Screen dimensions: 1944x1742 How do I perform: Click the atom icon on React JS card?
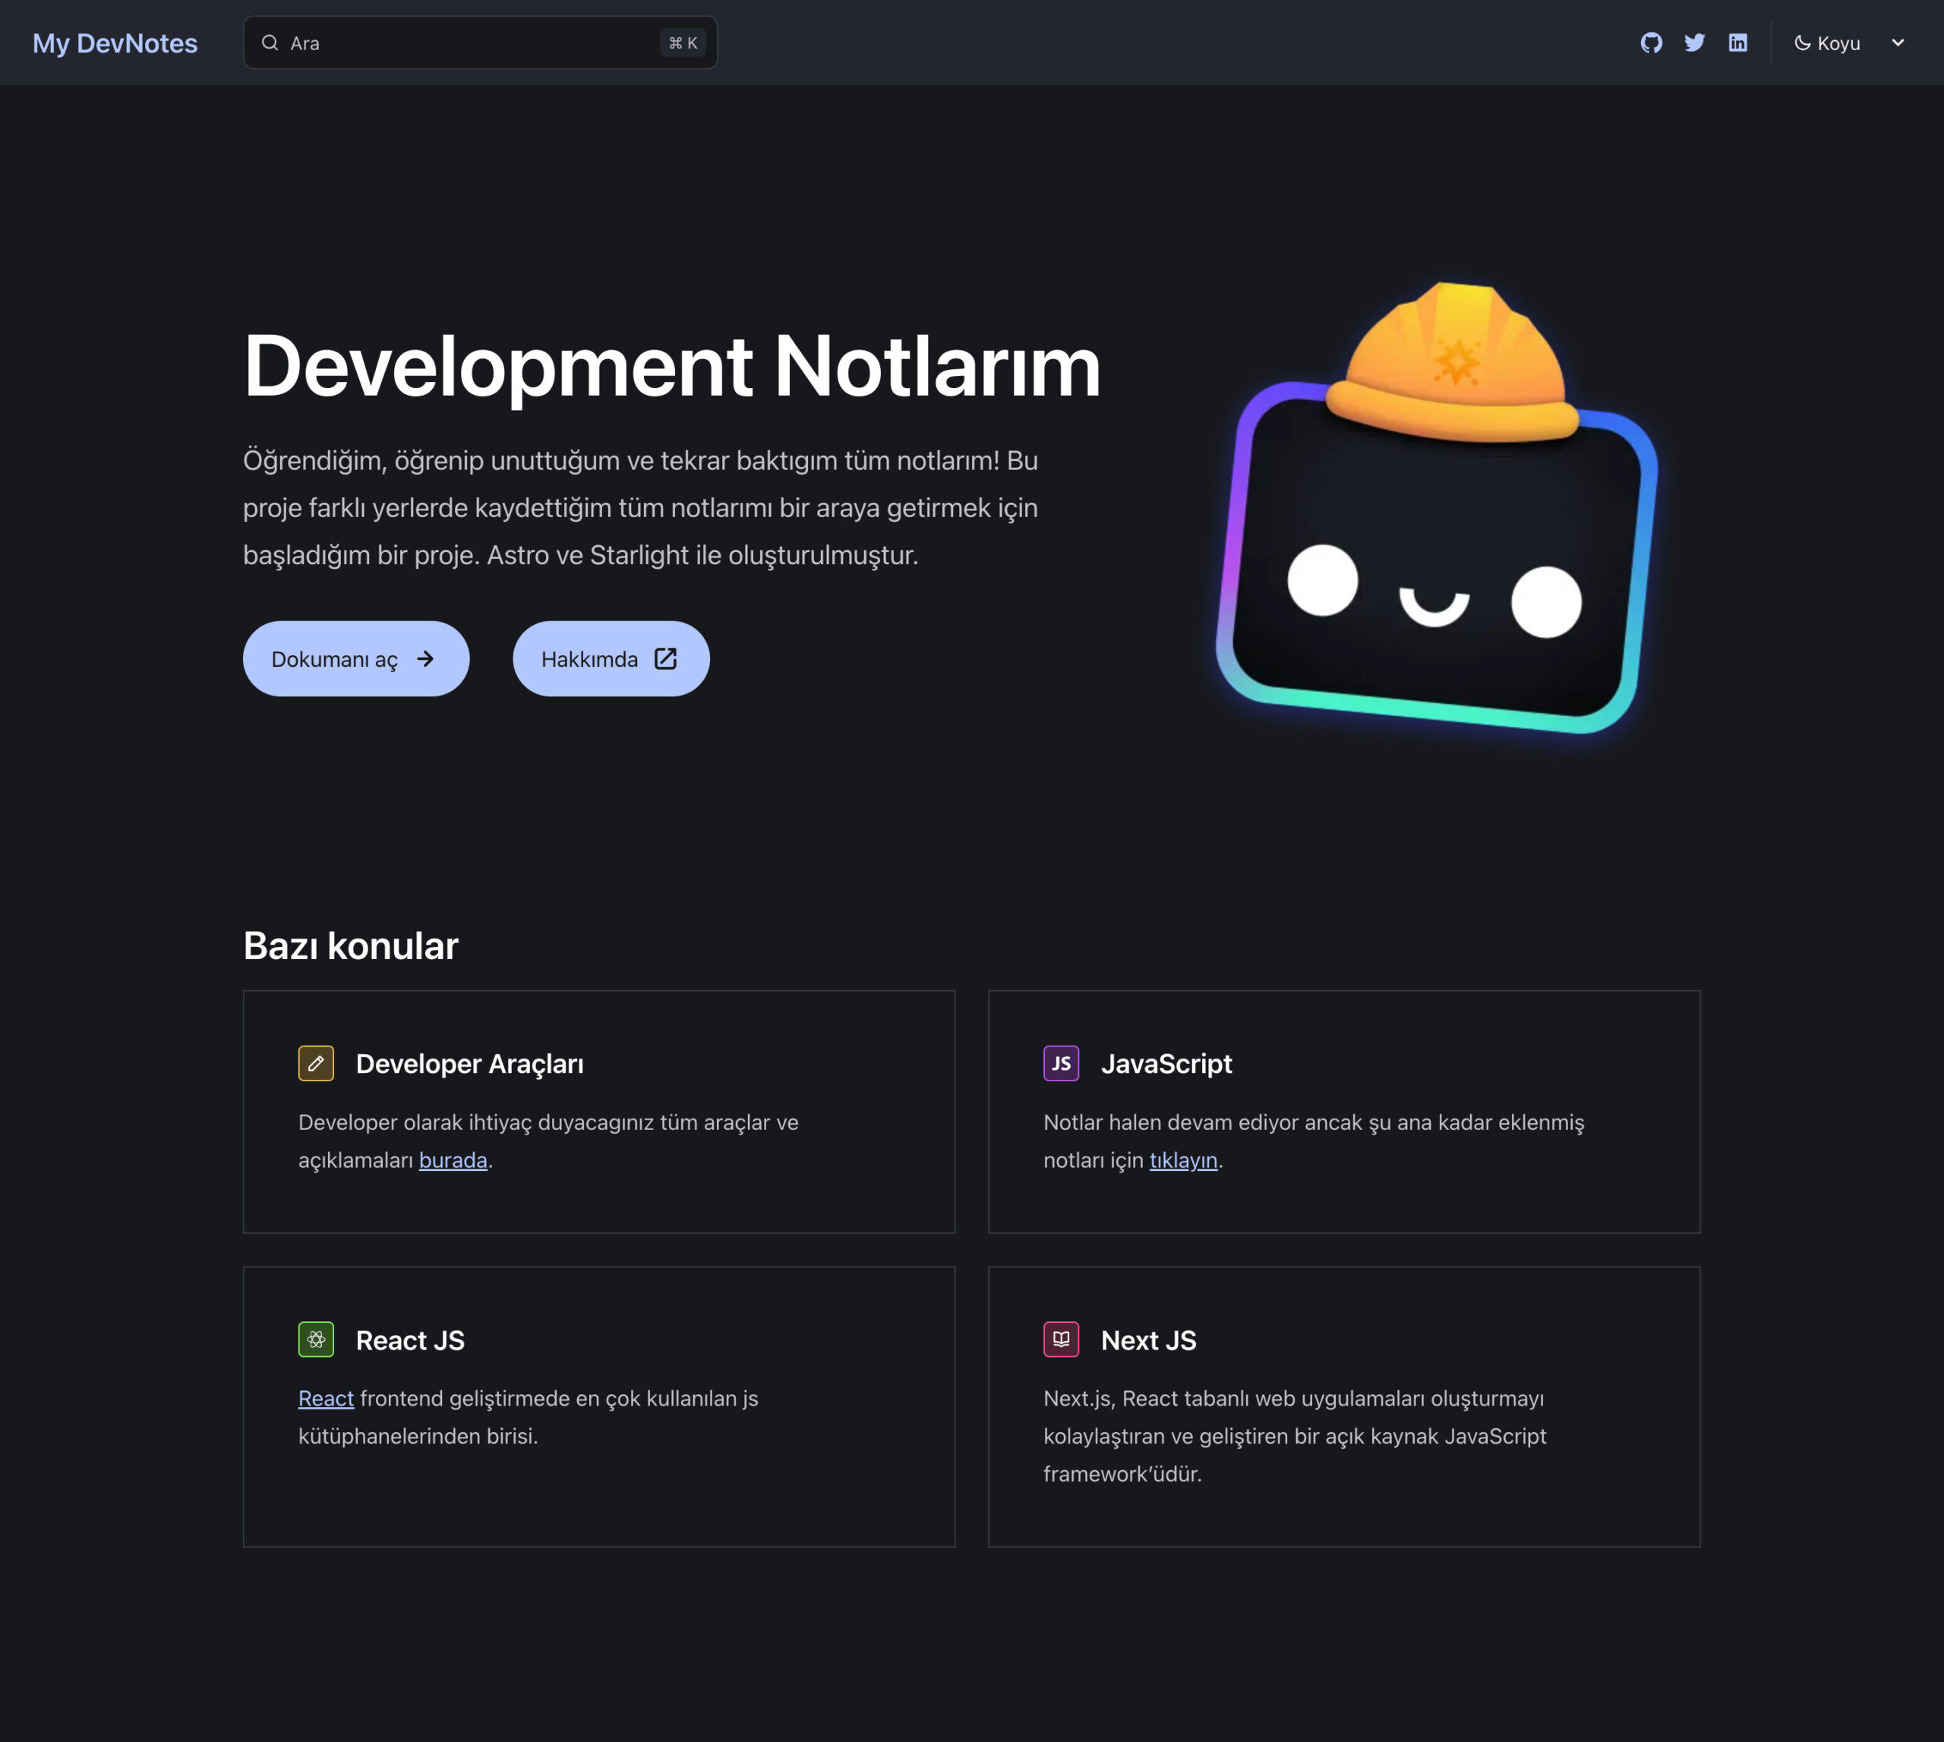click(x=316, y=1339)
